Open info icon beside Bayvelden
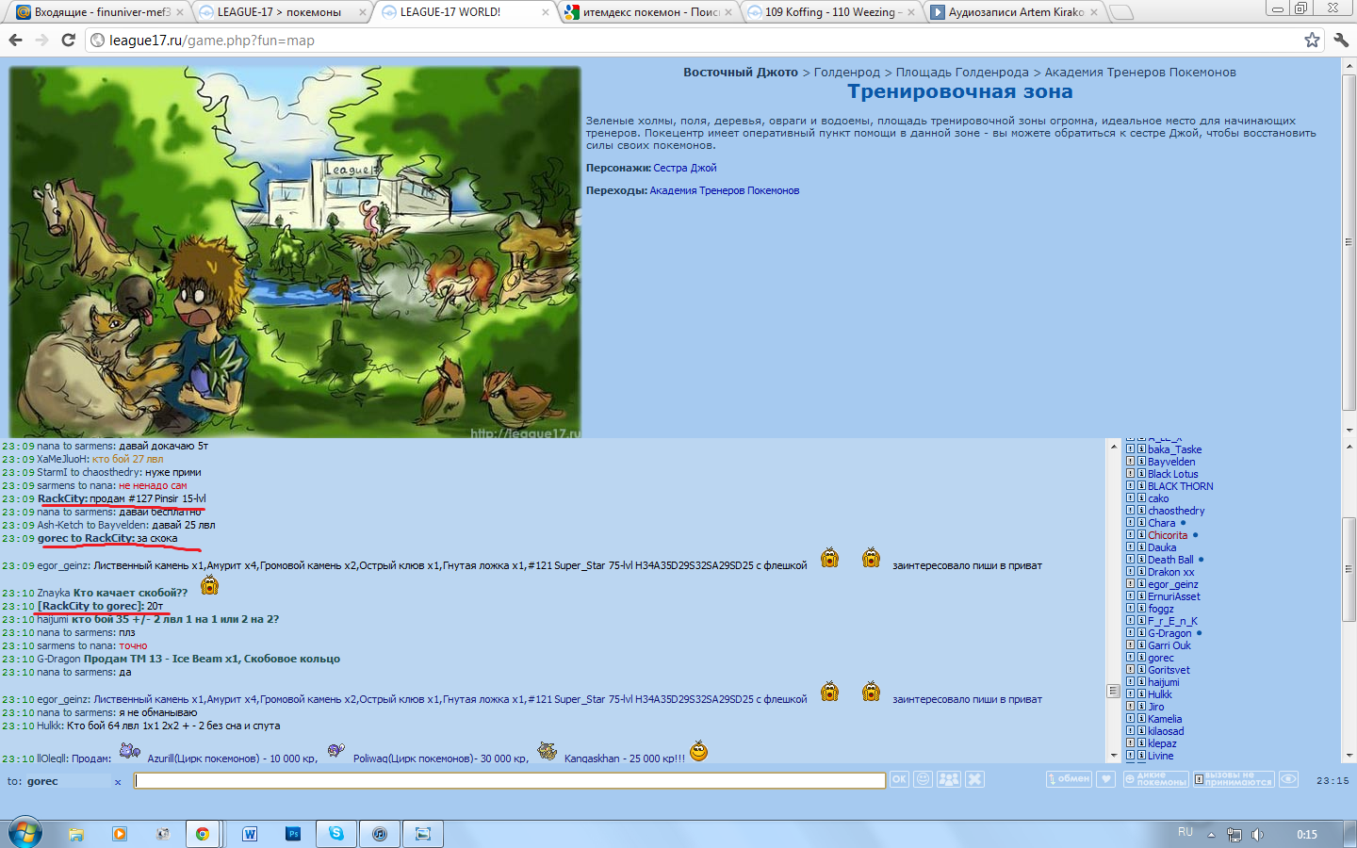Viewport: 1357px width, 848px height. (x=1141, y=462)
